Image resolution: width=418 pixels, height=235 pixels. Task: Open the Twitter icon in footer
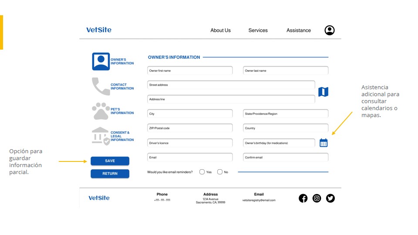(330, 198)
